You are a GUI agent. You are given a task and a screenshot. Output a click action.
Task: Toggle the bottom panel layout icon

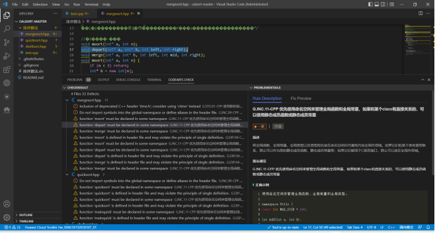coord(377,4)
